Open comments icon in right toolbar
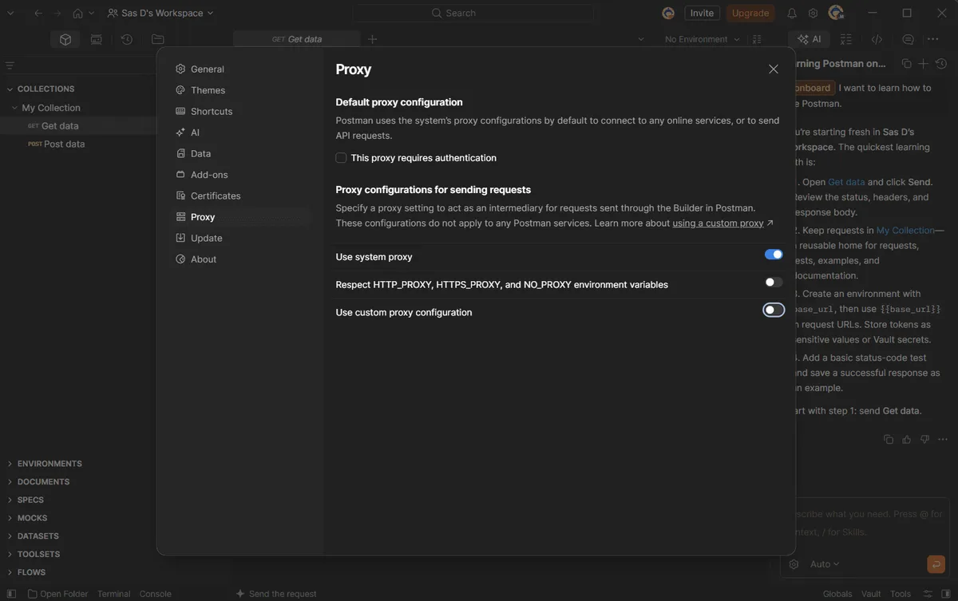958x601 pixels. click(908, 39)
